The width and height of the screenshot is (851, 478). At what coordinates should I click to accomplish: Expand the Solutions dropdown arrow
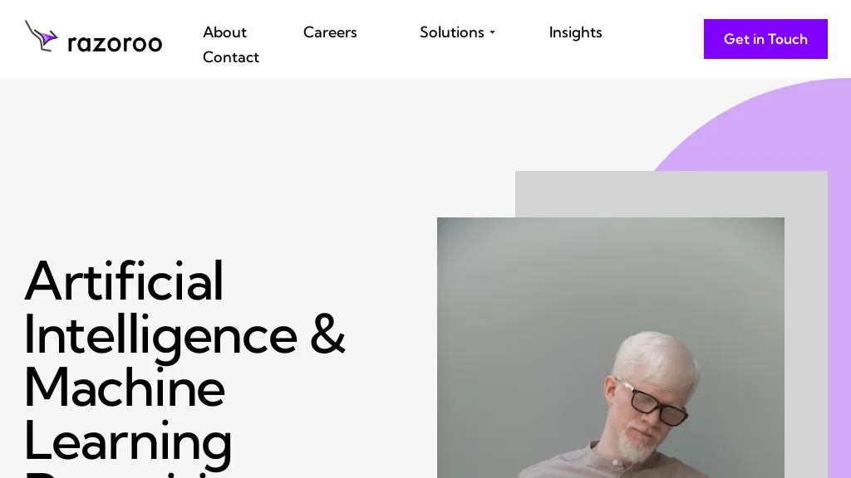pos(492,32)
